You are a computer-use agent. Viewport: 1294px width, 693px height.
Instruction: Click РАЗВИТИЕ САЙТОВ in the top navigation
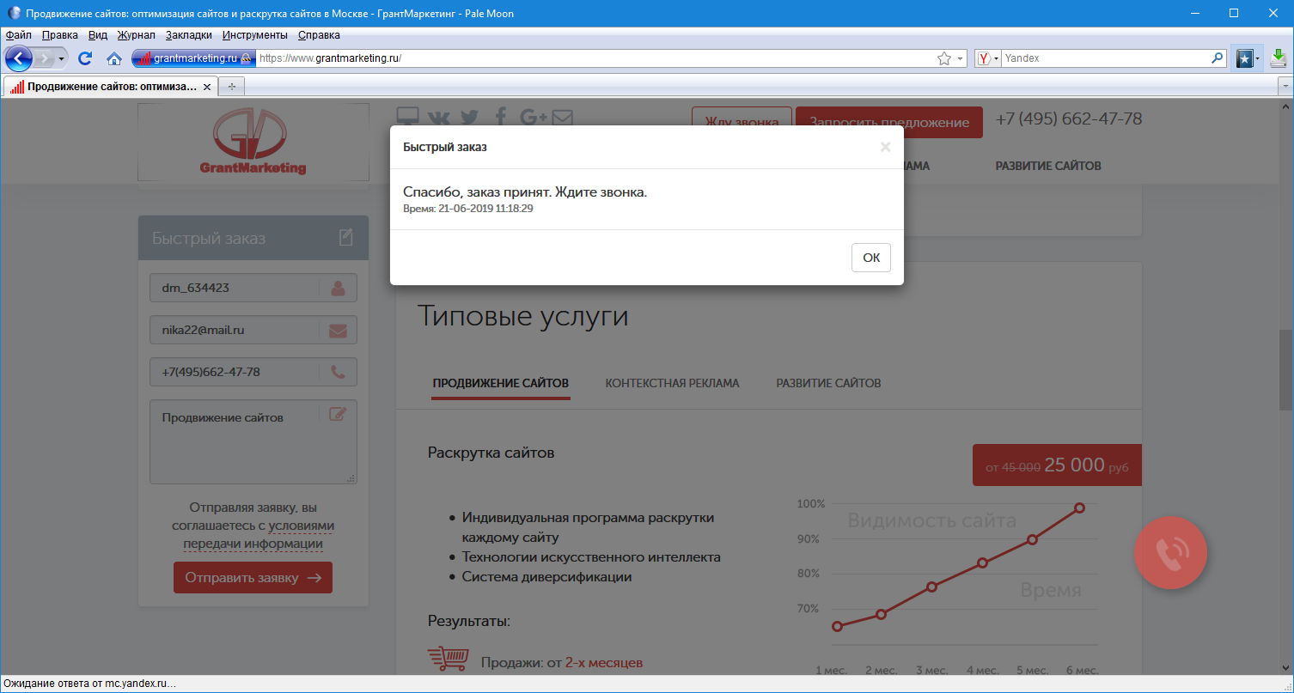(1047, 166)
